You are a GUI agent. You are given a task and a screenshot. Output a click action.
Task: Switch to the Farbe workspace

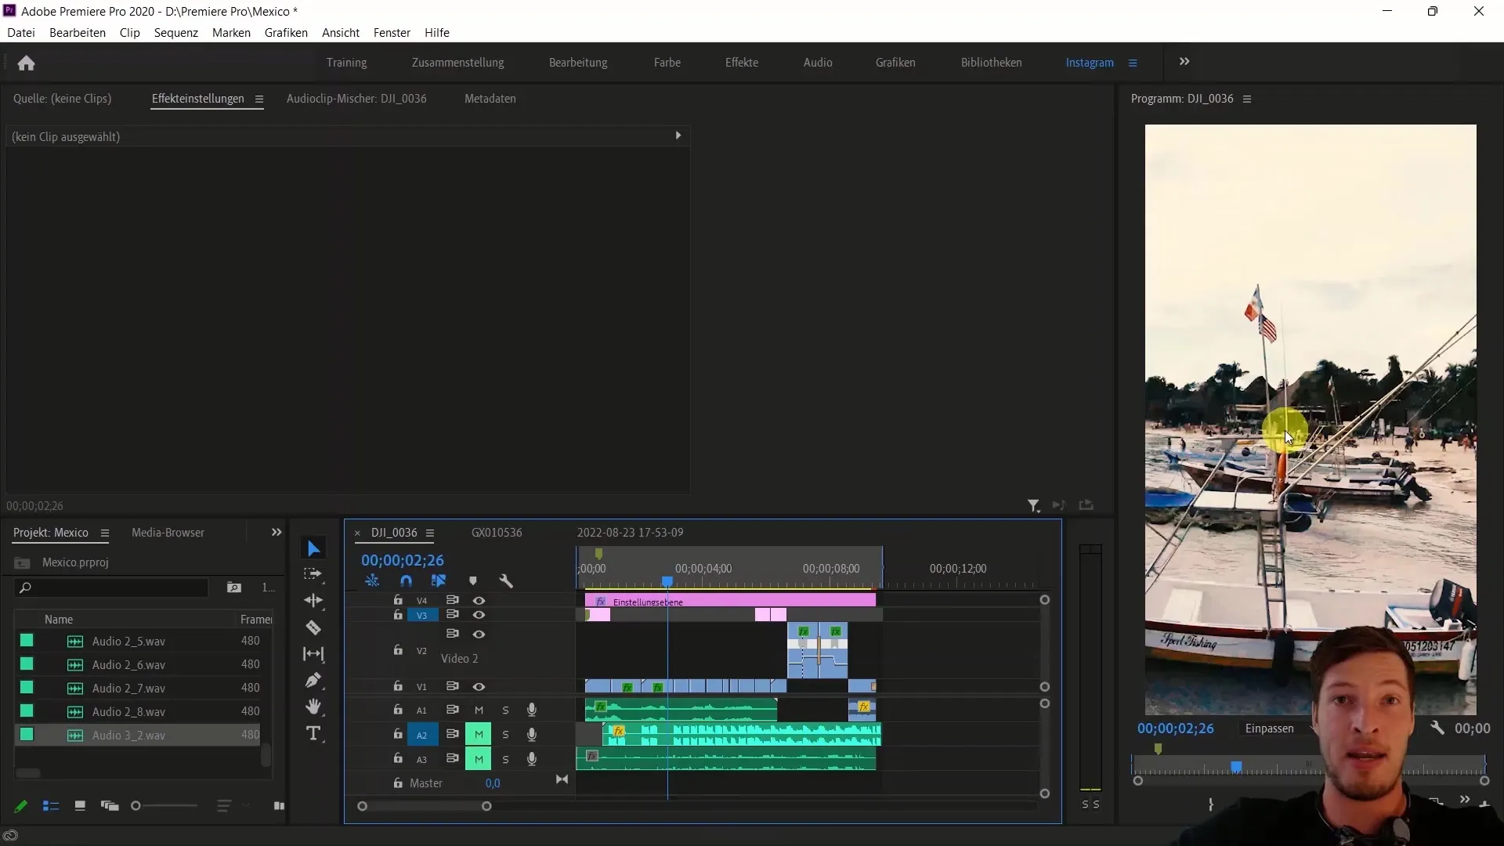tap(667, 63)
